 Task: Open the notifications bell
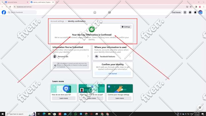(x=195, y=12)
